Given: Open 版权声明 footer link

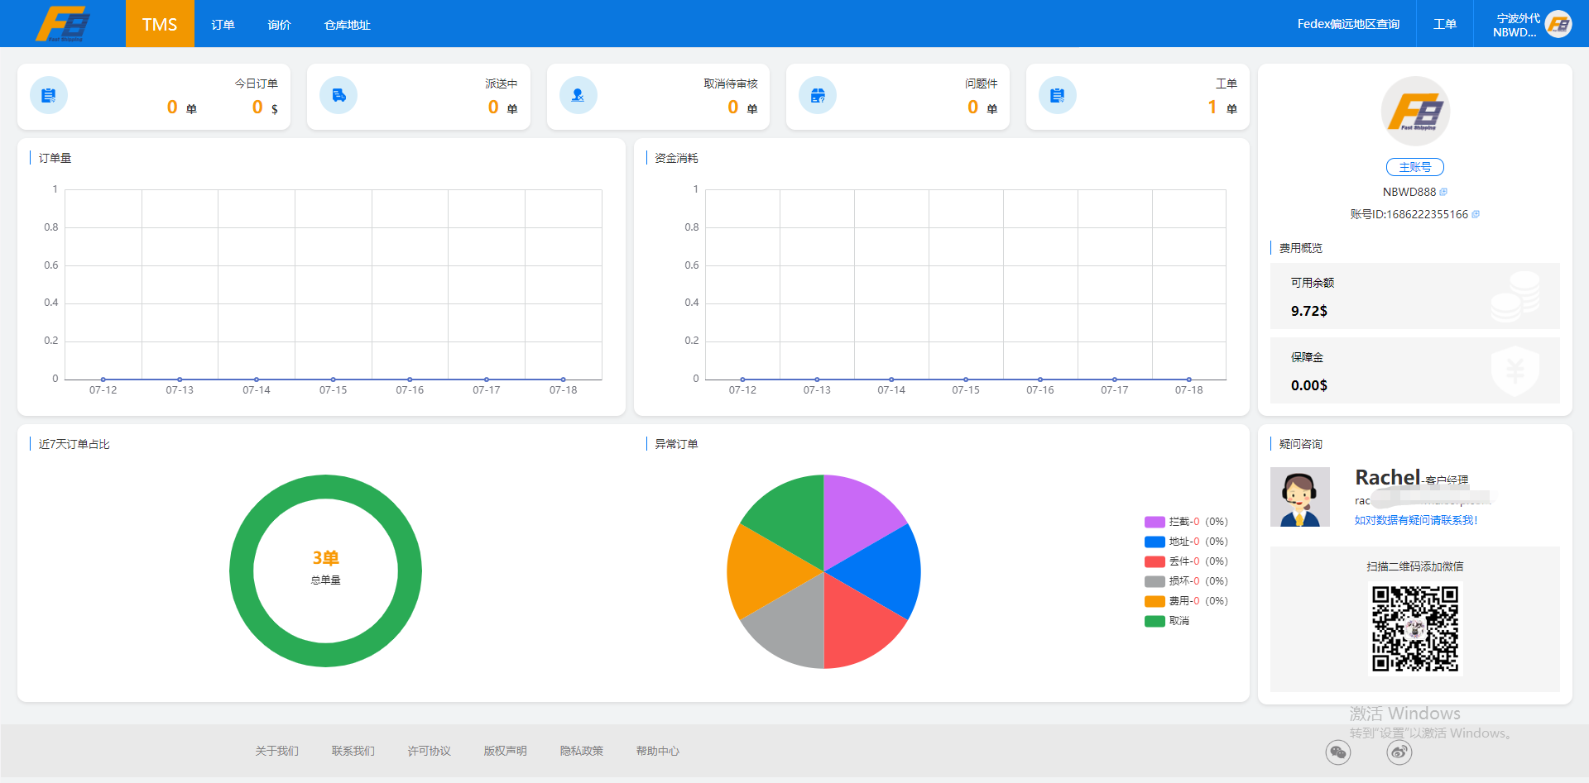Looking at the screenshot, I should point(505,751).
